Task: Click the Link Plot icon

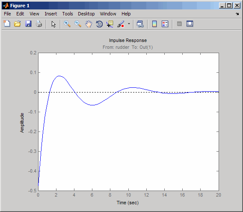Action: pyautogui.click(x=140, y=24)
